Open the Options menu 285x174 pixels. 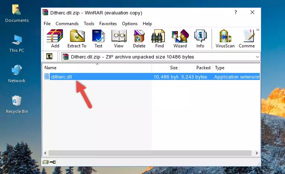130,24
